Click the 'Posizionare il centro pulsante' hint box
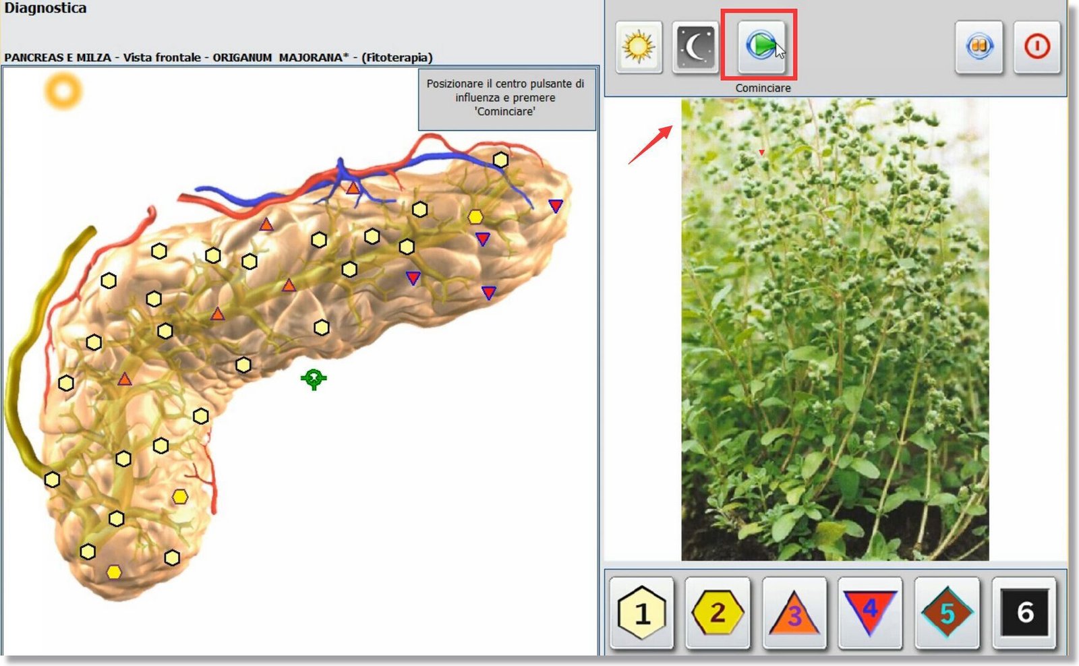1079x666 pixels. (506, 99)
